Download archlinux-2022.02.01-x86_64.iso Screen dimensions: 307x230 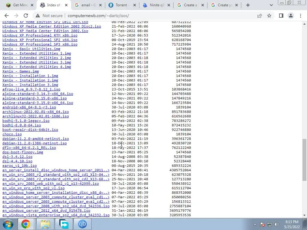pos(35,112)
